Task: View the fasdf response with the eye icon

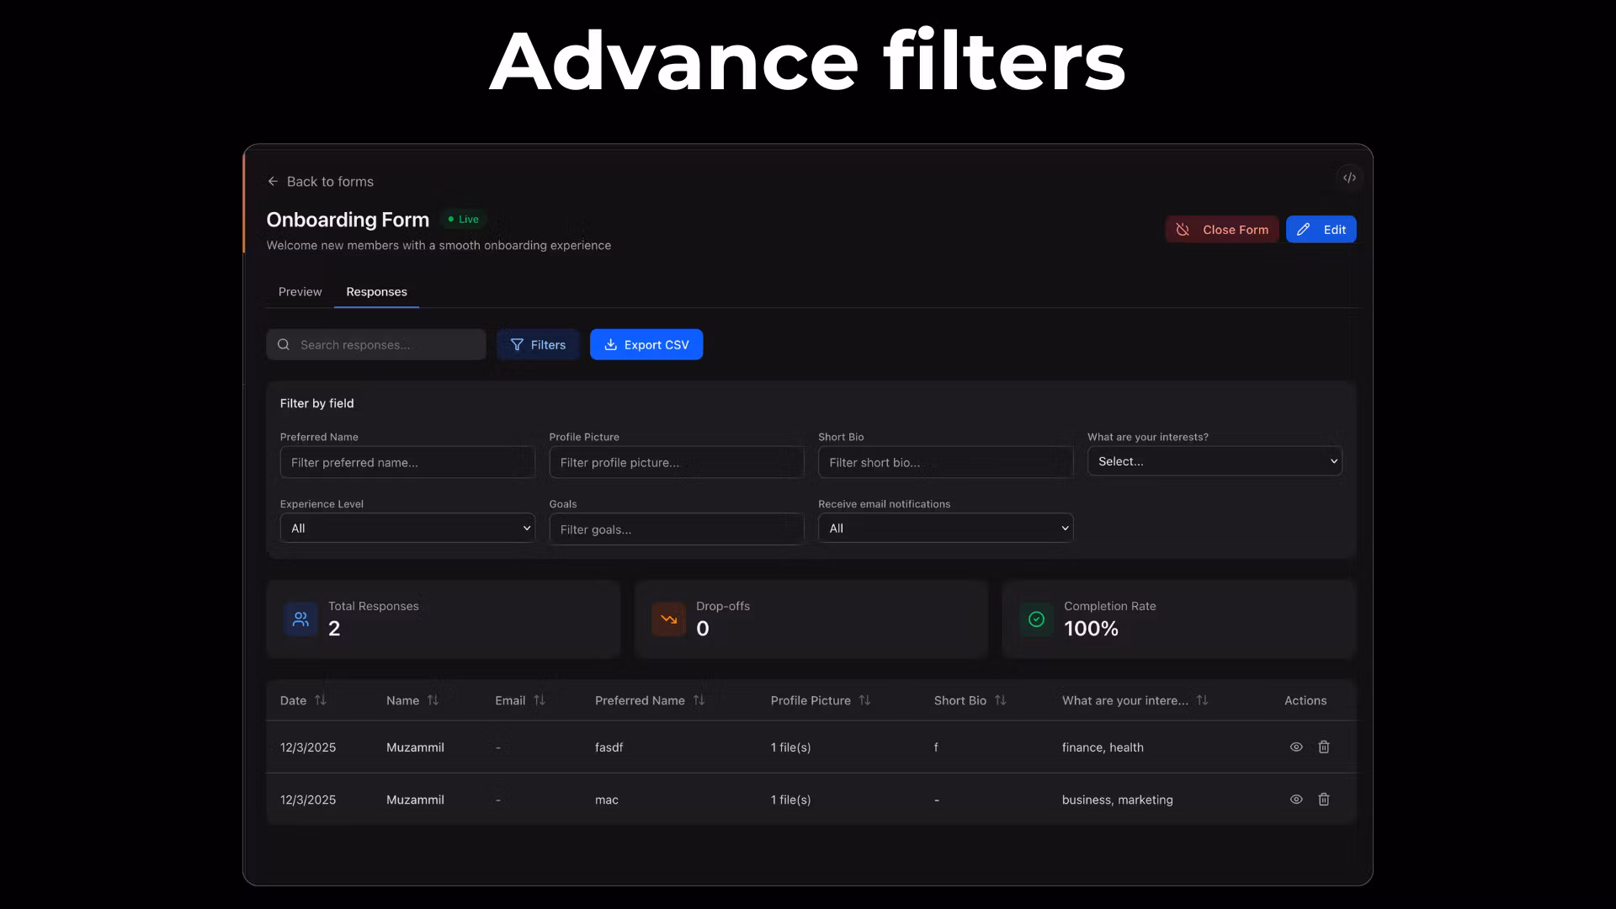Action: (x=1296, y=747)
